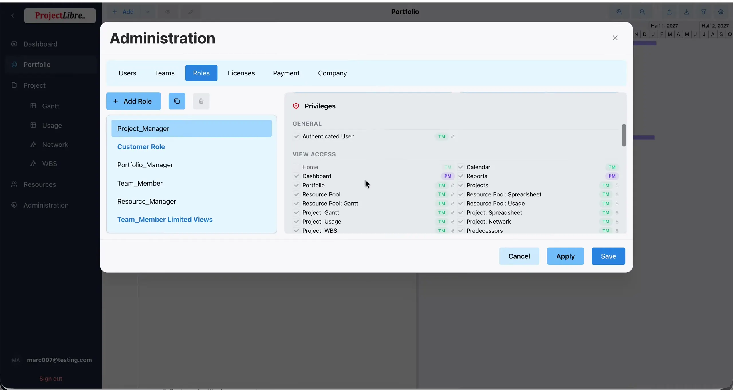Toggle the Dashboard view access checkbox
The width and height of the screenshot is (733, 390).
(x=296, y=176)
